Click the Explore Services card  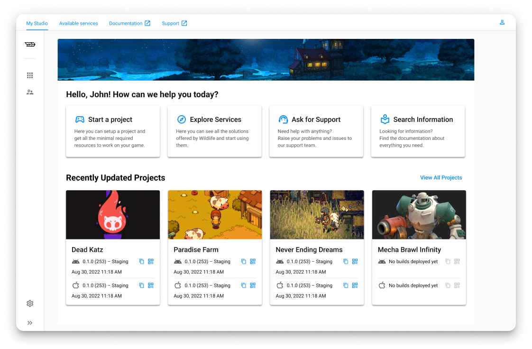pos(214,131)
